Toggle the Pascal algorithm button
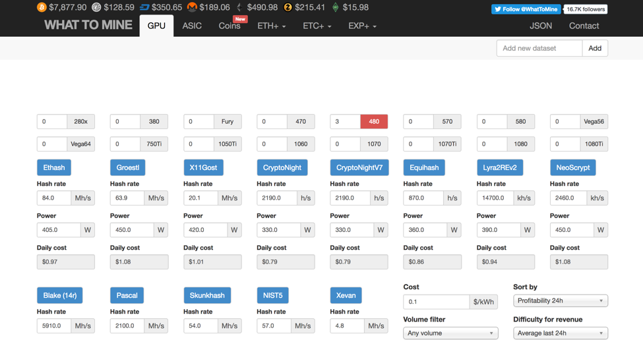643x340 pixels. (x=127, y=295)
